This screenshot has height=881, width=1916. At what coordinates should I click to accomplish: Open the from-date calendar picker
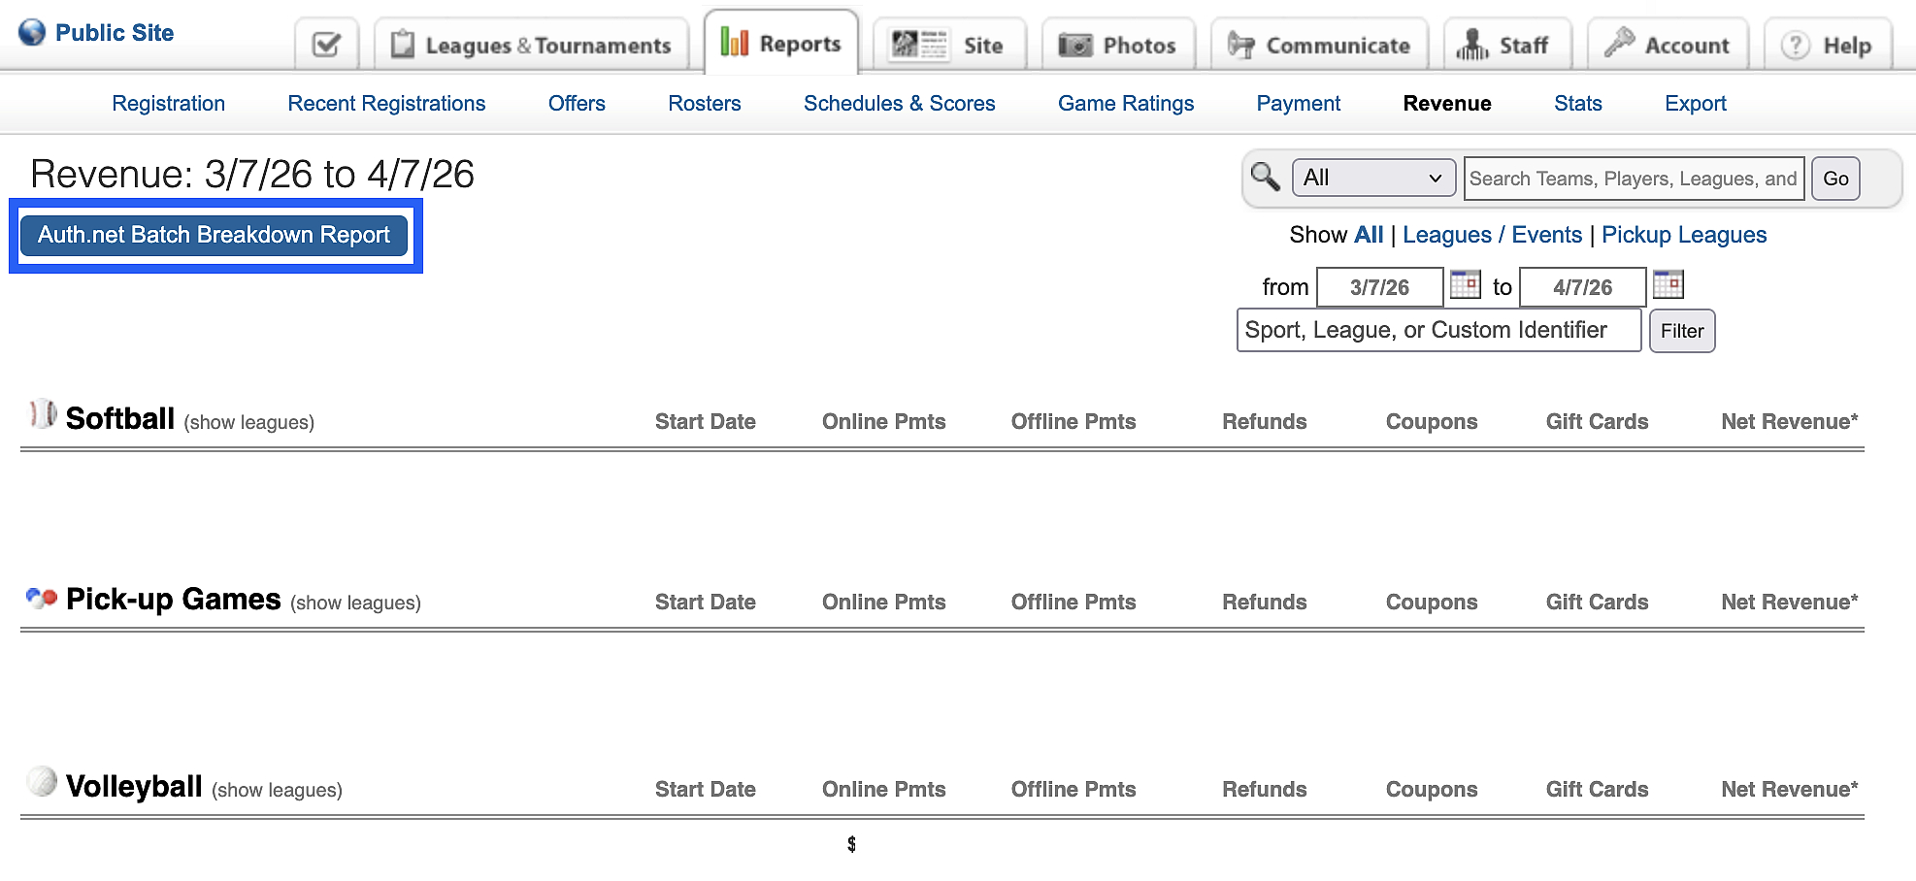click(x=1465, y=284)
